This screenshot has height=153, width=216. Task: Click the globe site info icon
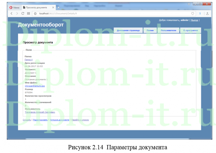pyautogui.click(x=35, y=14)
